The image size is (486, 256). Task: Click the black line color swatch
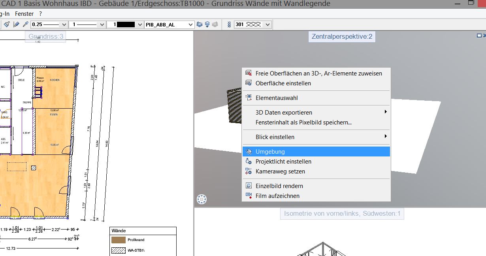pos(126,24)
